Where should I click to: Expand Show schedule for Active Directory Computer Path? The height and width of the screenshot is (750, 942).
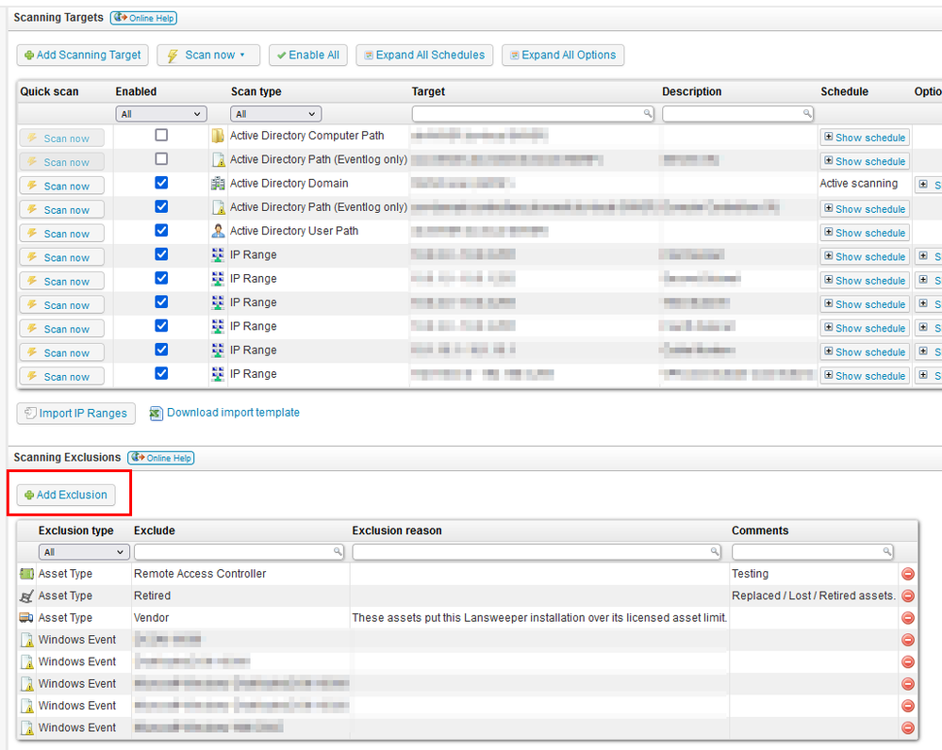click(865, 138)
